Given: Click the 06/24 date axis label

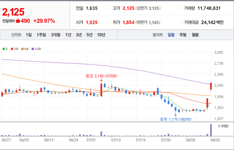Looking at the screenshot, I should (74, 140).
